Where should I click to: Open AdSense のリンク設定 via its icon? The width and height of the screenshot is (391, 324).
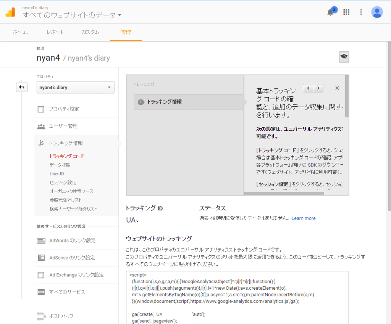[41, 258]
